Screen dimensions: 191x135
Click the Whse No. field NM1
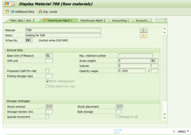(29, 40)
